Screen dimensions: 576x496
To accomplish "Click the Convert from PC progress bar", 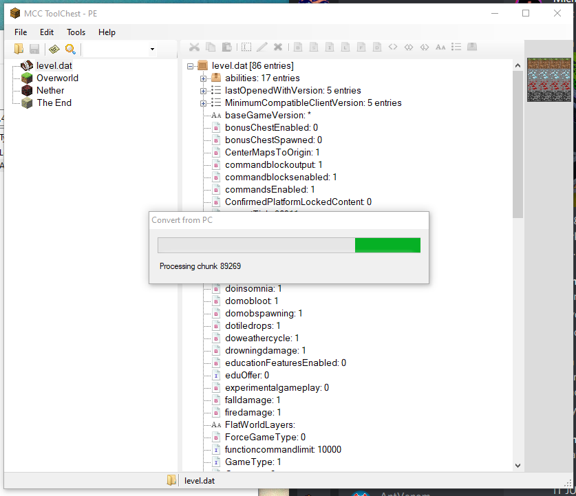I will point(289,245).
